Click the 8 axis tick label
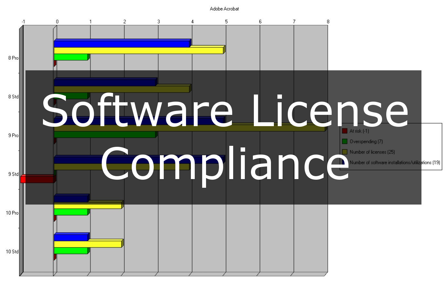Viewport: 446px width, 281px height. click(x=328, y=22)
